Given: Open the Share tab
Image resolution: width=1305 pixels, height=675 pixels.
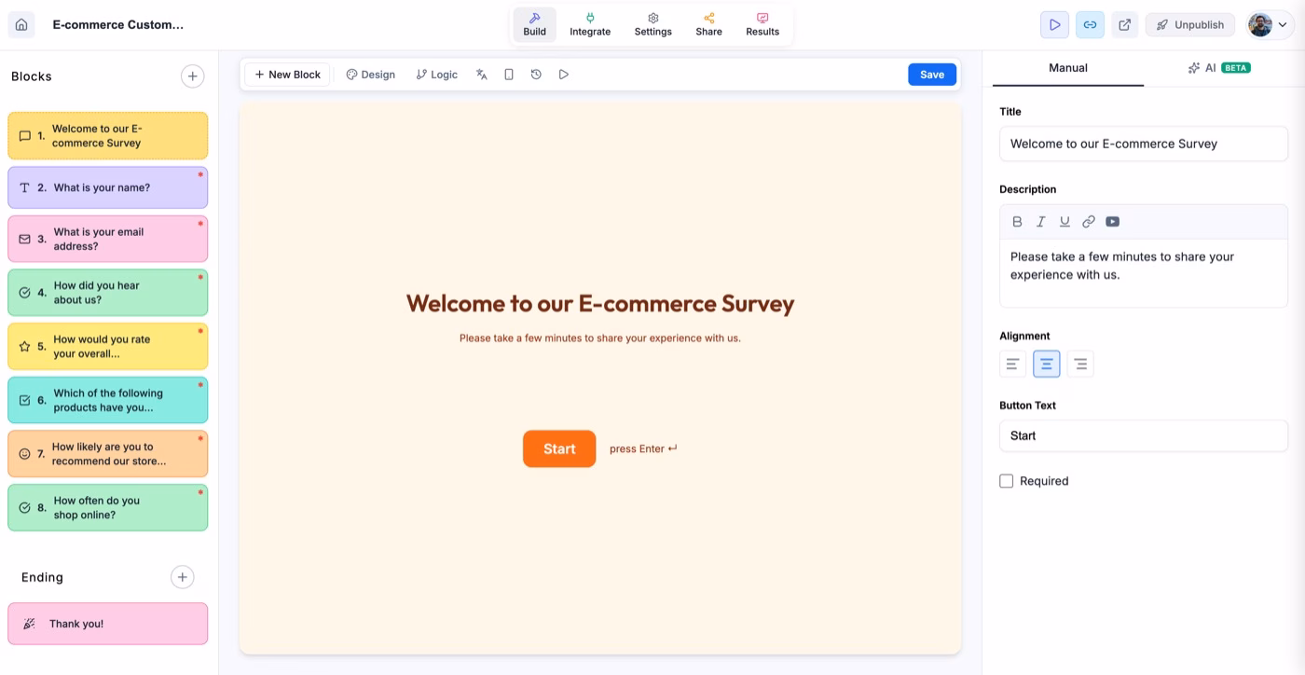Looking at the screenshot, I should (x=708, y=24).
